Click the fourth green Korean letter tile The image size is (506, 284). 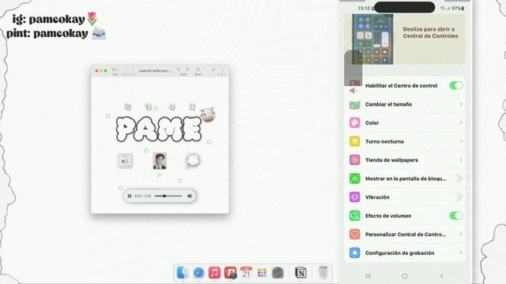[192, 106]
